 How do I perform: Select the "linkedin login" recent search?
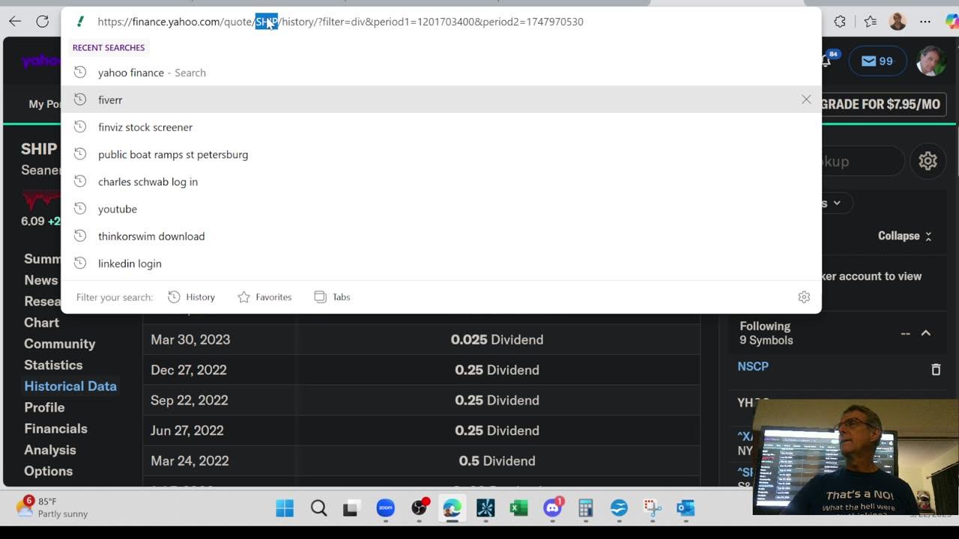point(441,264)
